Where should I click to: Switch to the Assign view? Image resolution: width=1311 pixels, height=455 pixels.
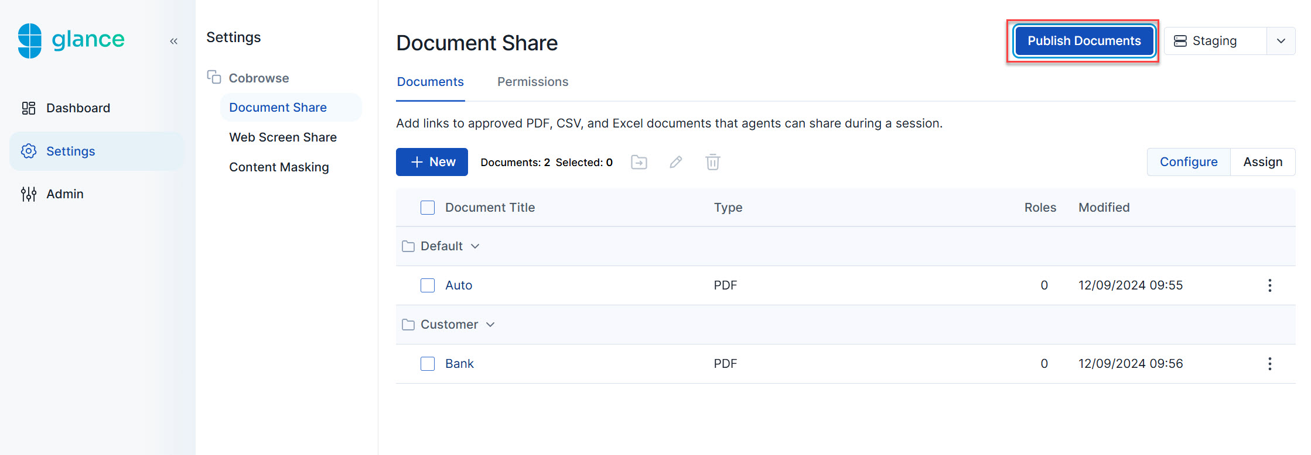click(1262, 162)
